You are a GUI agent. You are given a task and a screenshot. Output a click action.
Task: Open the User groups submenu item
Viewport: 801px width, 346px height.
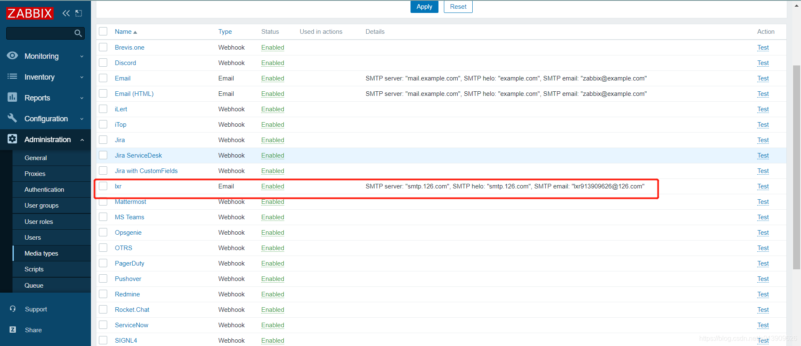[52, 205]
